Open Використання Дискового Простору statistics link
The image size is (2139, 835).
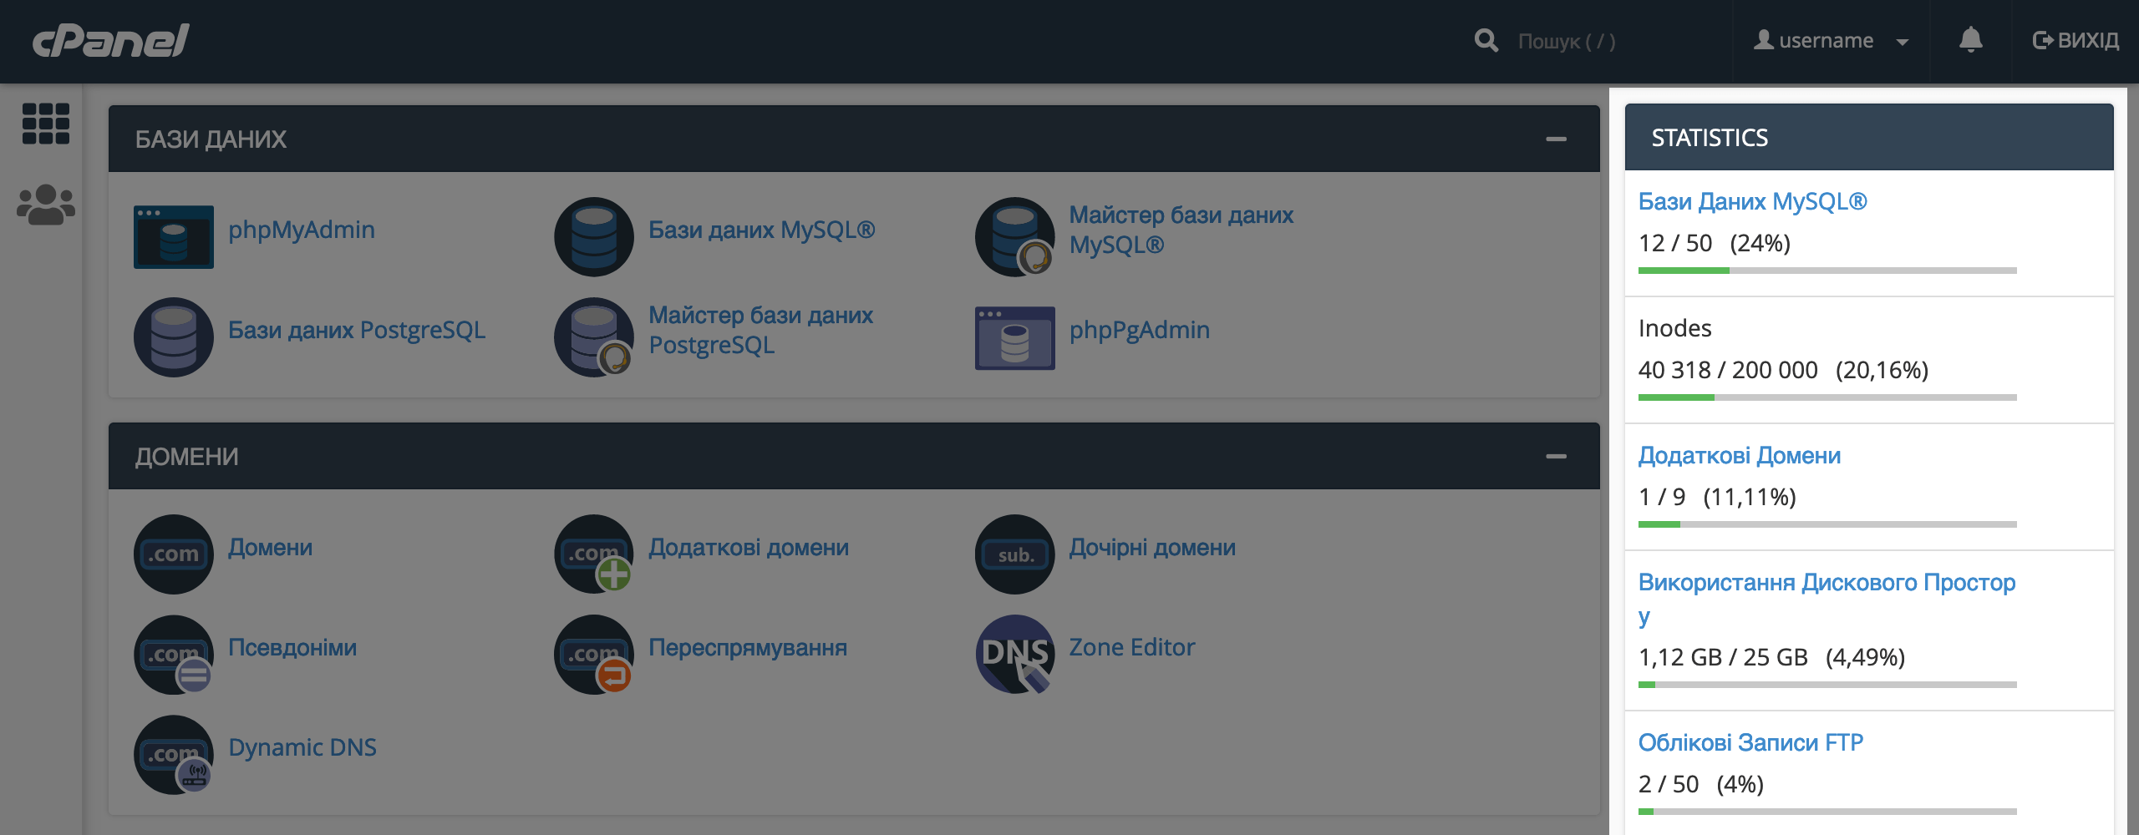pos(1827,599)
